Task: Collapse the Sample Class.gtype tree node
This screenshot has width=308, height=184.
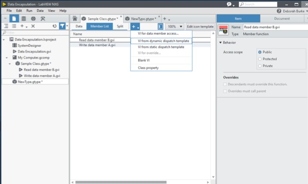Action: 9,64
